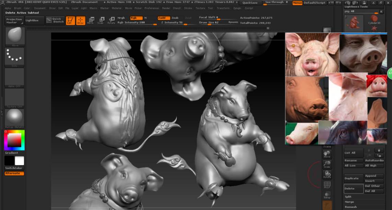Click the SwitchColor button
This screenshot has height=210, width=392.
pyautogui.click(x=14, y=168)
